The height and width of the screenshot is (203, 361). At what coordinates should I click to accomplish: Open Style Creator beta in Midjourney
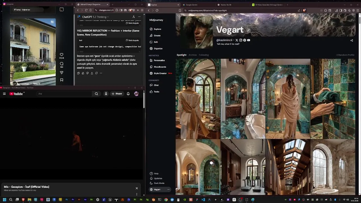[x=160, y=73]
